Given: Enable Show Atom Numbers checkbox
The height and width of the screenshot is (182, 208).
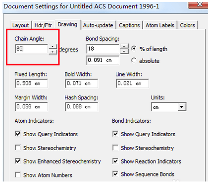Looking at the screenshot, I should [x=18, y=175].
